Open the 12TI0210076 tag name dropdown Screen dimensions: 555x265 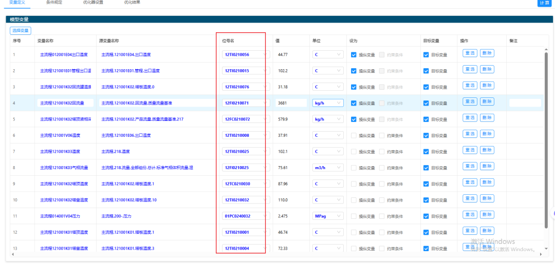[246, 87]
